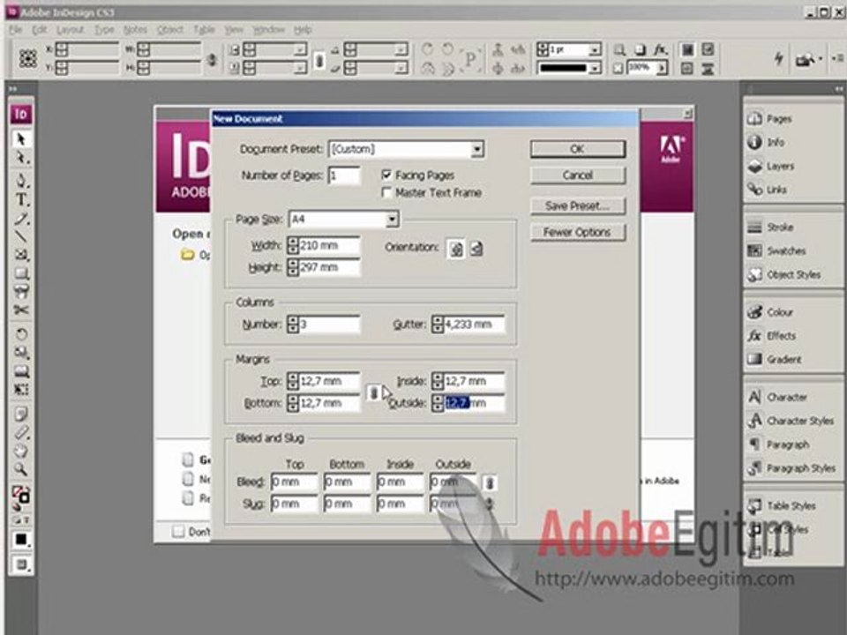Toggle margins chain link lock
Screen dimensions: 847x635
click(373, 392)
